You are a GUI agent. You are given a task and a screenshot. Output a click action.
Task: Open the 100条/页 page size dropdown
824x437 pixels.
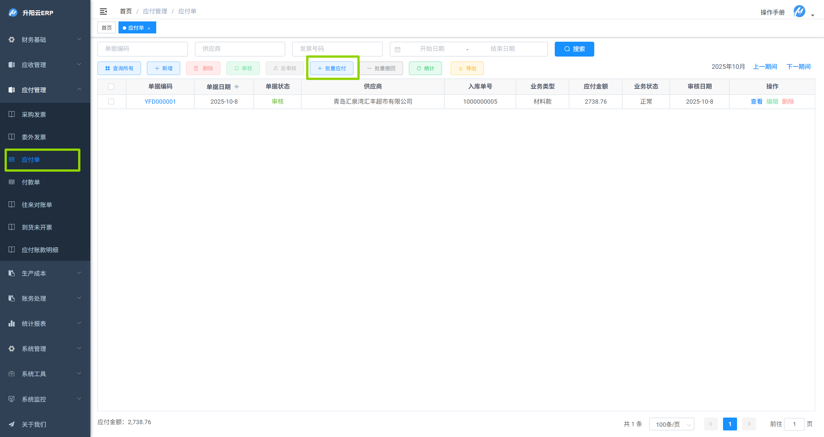pos(672,424)
